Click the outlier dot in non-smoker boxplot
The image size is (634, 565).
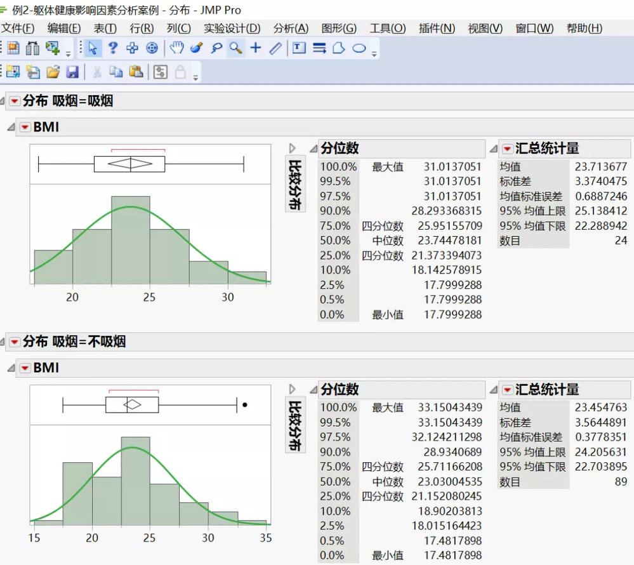click(244, 405)
